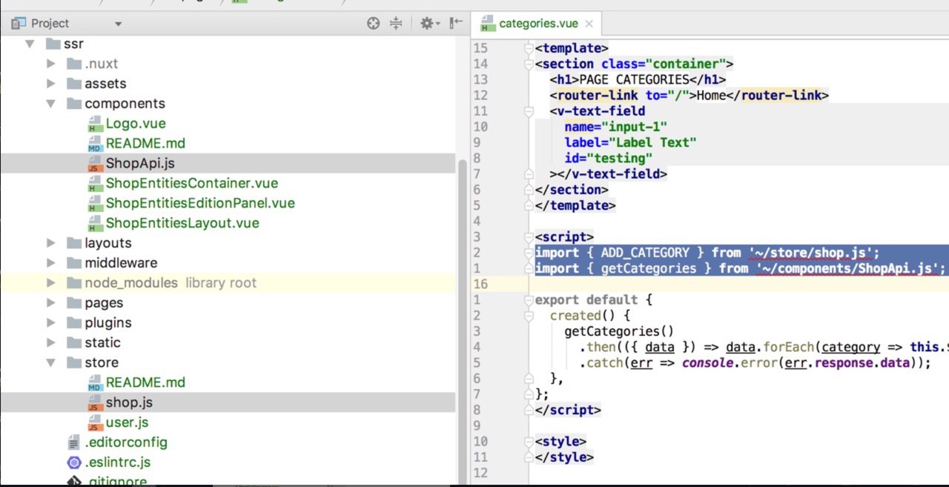This screenshot has height=487, width=949.
Task: Click the Project panel title icon
Action: point(19,24)
